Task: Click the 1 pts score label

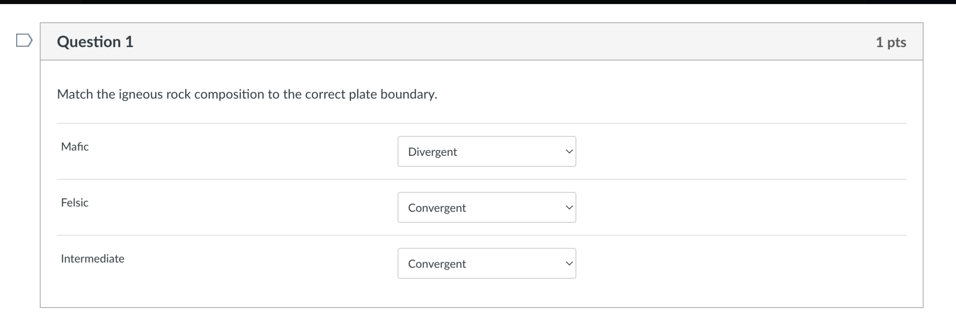Action: pyautogui.click(x=891, y=42)
